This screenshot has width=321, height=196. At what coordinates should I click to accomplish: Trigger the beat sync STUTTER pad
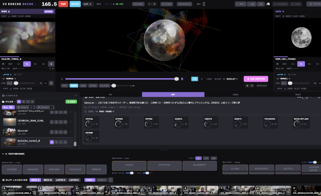[165, 166]
